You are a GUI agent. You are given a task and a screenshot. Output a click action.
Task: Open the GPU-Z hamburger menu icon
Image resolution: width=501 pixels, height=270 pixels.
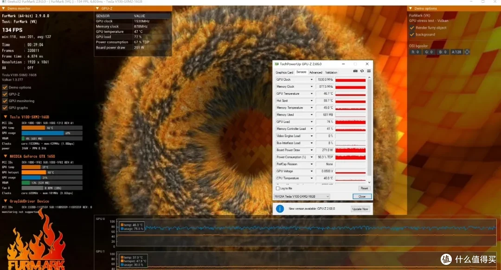pos(369,71)
